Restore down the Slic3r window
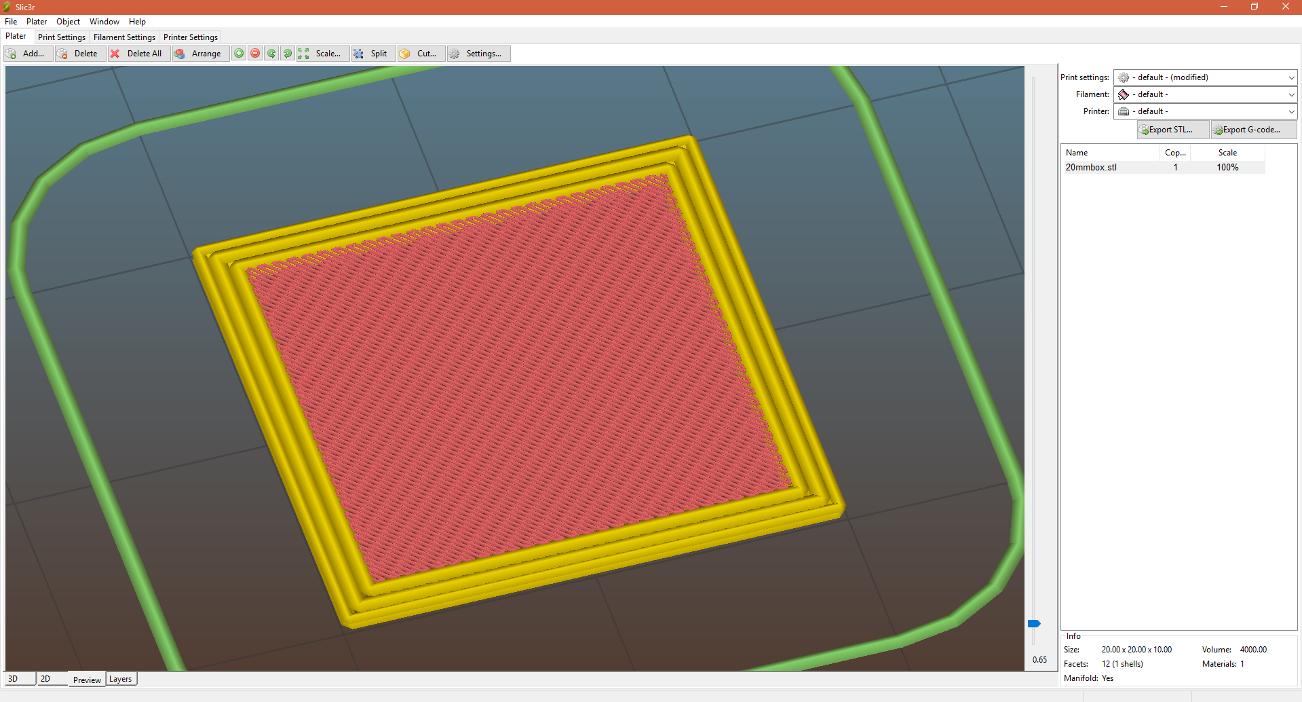1302x702 pixels. (1255, 7)
